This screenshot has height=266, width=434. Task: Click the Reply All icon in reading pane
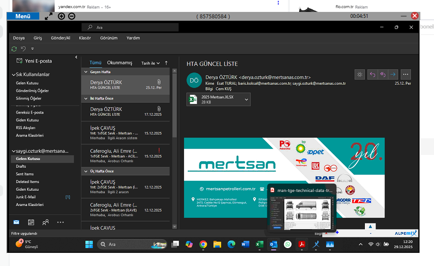(x=383, y=74)
